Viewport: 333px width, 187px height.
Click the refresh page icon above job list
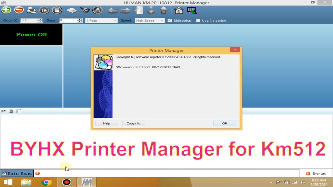tap(11, 111)
